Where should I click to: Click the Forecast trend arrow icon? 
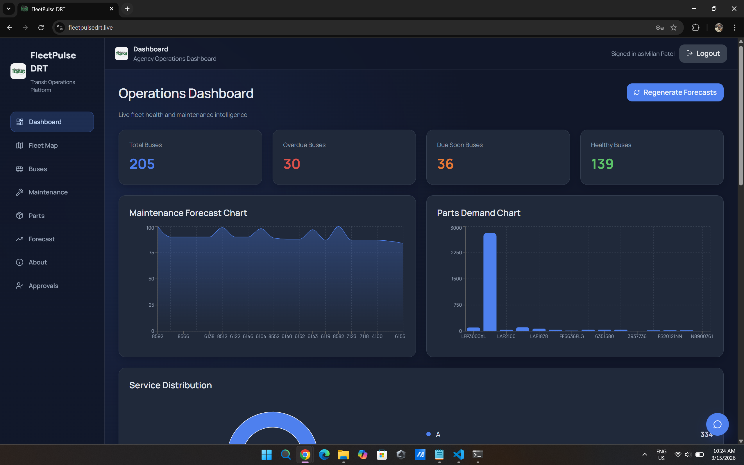(x=20, y=239)
